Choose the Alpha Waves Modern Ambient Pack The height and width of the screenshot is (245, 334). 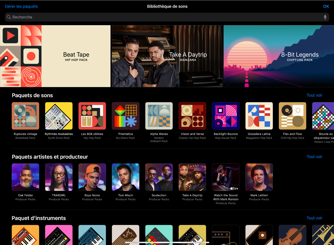[x=159, y=116]
